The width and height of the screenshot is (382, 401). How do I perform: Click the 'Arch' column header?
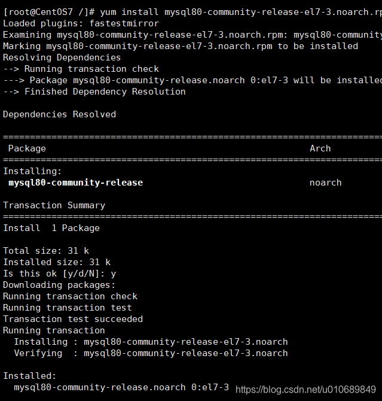(320, 148)
